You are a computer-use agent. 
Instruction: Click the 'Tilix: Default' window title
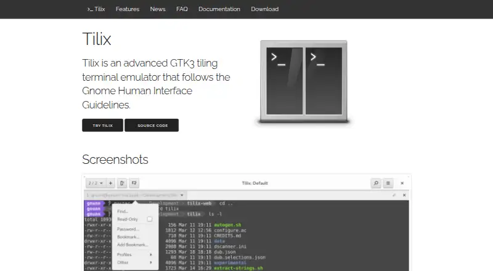pyautogui.click(x=255, y=183)
